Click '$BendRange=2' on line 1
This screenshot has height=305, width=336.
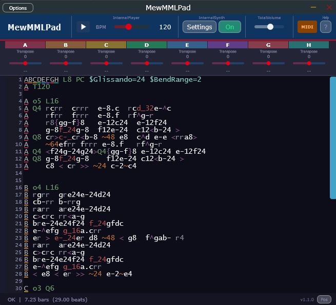tap(175, 80)
